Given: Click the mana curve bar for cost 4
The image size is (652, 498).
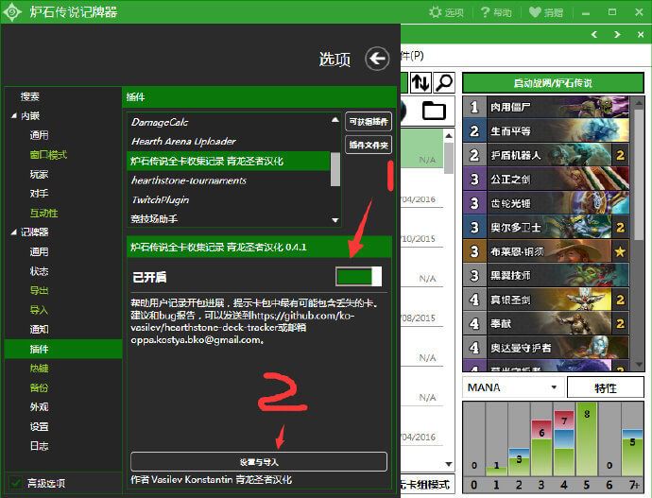Looking at the screenshot, I should tap(563, 442).
